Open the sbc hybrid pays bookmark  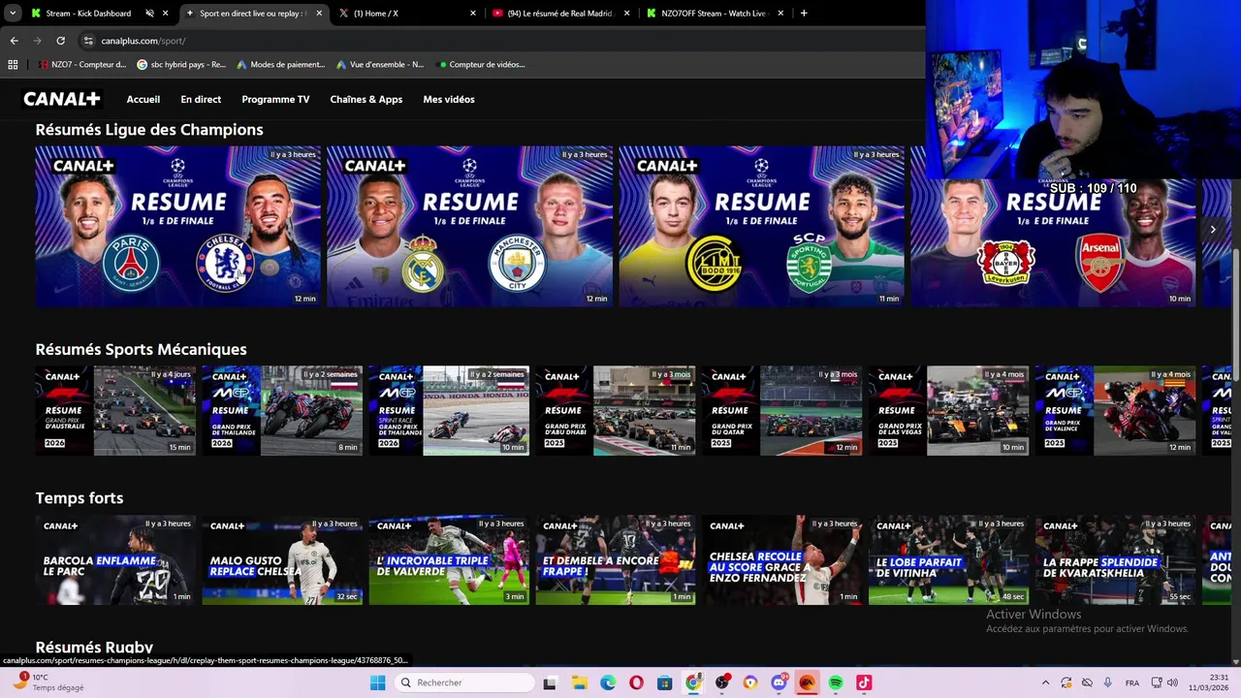181,65
